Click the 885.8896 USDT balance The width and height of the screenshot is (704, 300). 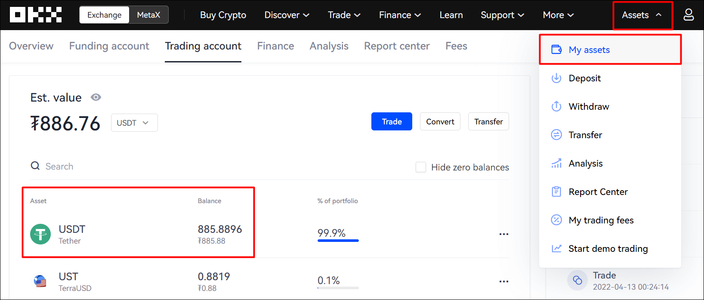click(220, 229)
